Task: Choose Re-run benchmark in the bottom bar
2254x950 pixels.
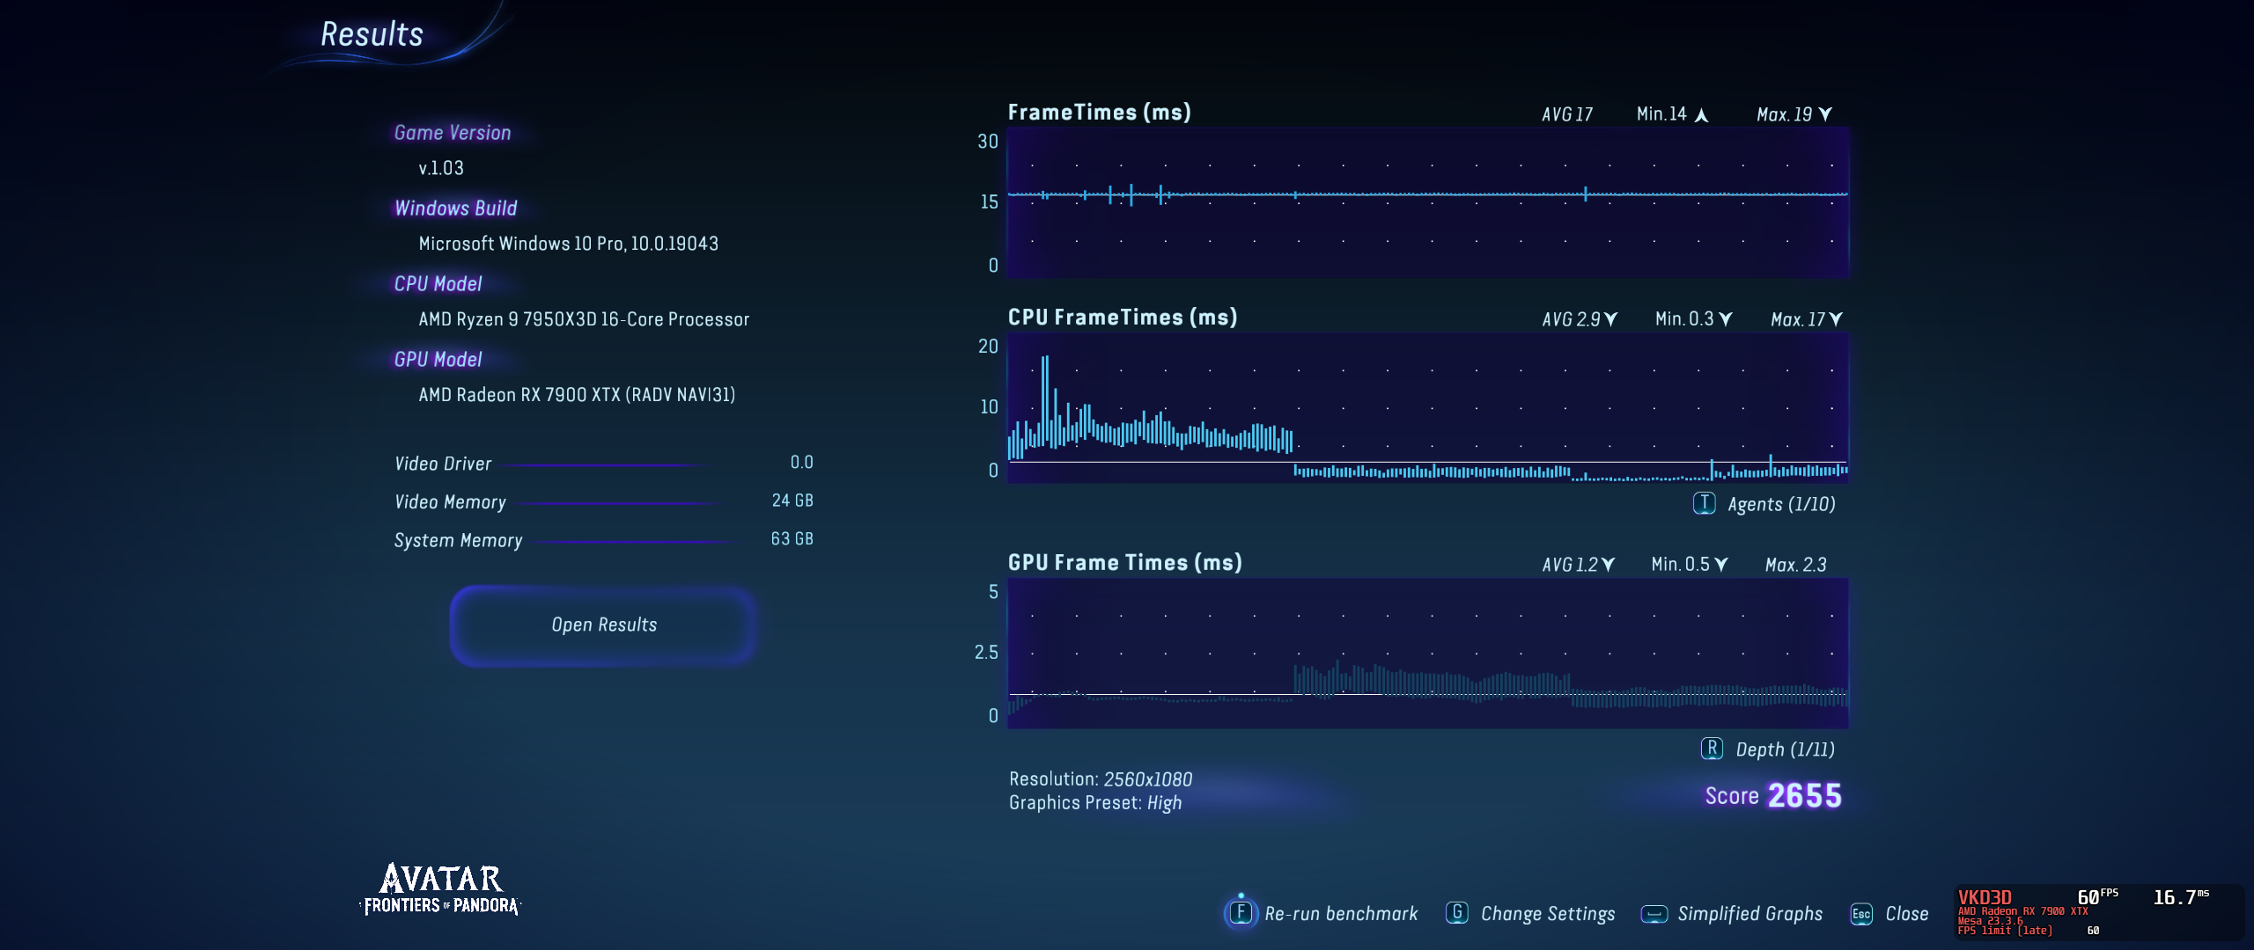Action: [x=1340, y=914]
